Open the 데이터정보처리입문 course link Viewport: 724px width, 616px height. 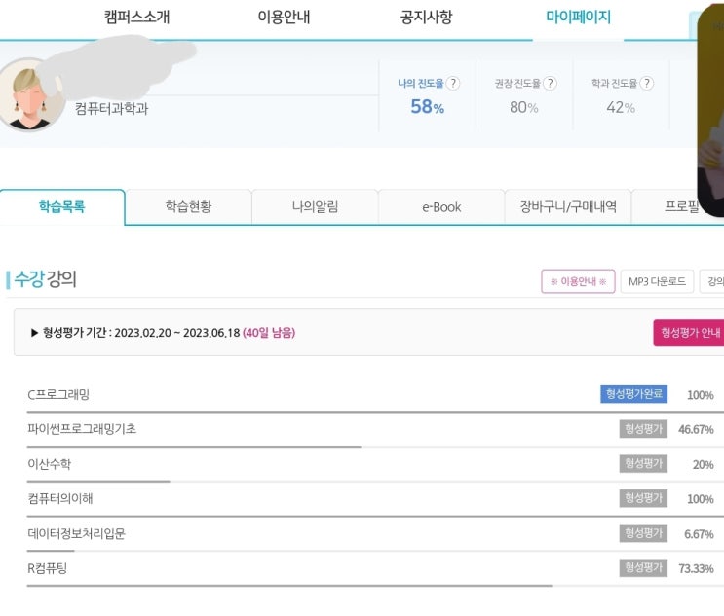(x=76, y=533)
